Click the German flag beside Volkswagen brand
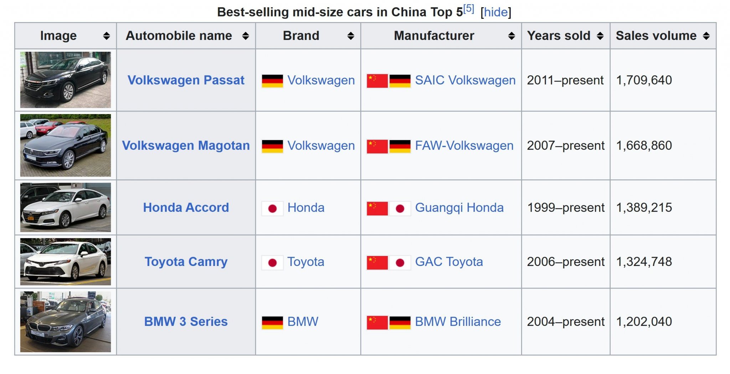Image resolution: width=730 pixels, height=374 pixels. pyautogui.click(x=273, y=80)
